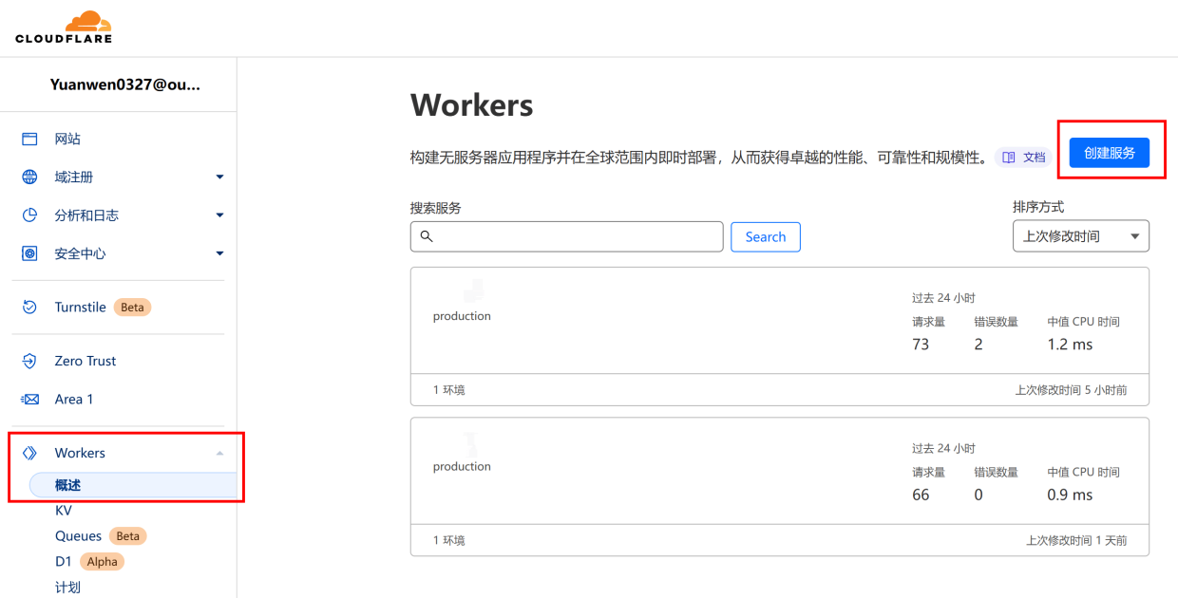Expand the 安全中心 submenu arrow
This screenshot has width=1178, height=598.
[219, 253]
